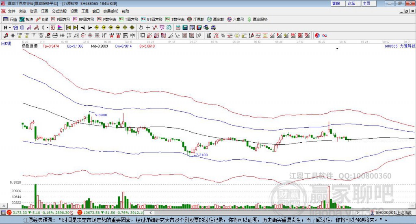Click SH000001 上证指数 status entry

point(391,213)
